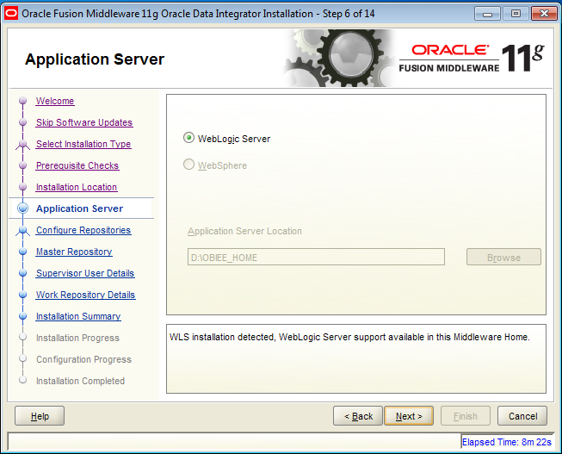Click the current Application Server step marker
This screenshot has width=562, height=454.
click(x=22, y=208)
